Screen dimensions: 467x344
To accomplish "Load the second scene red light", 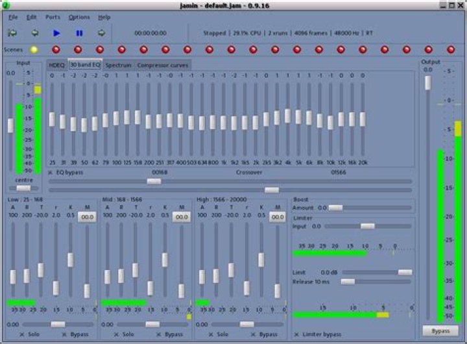I will (x=56, y=50).
